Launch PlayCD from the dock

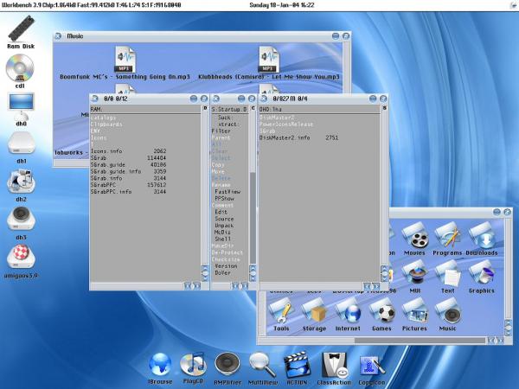193,364
